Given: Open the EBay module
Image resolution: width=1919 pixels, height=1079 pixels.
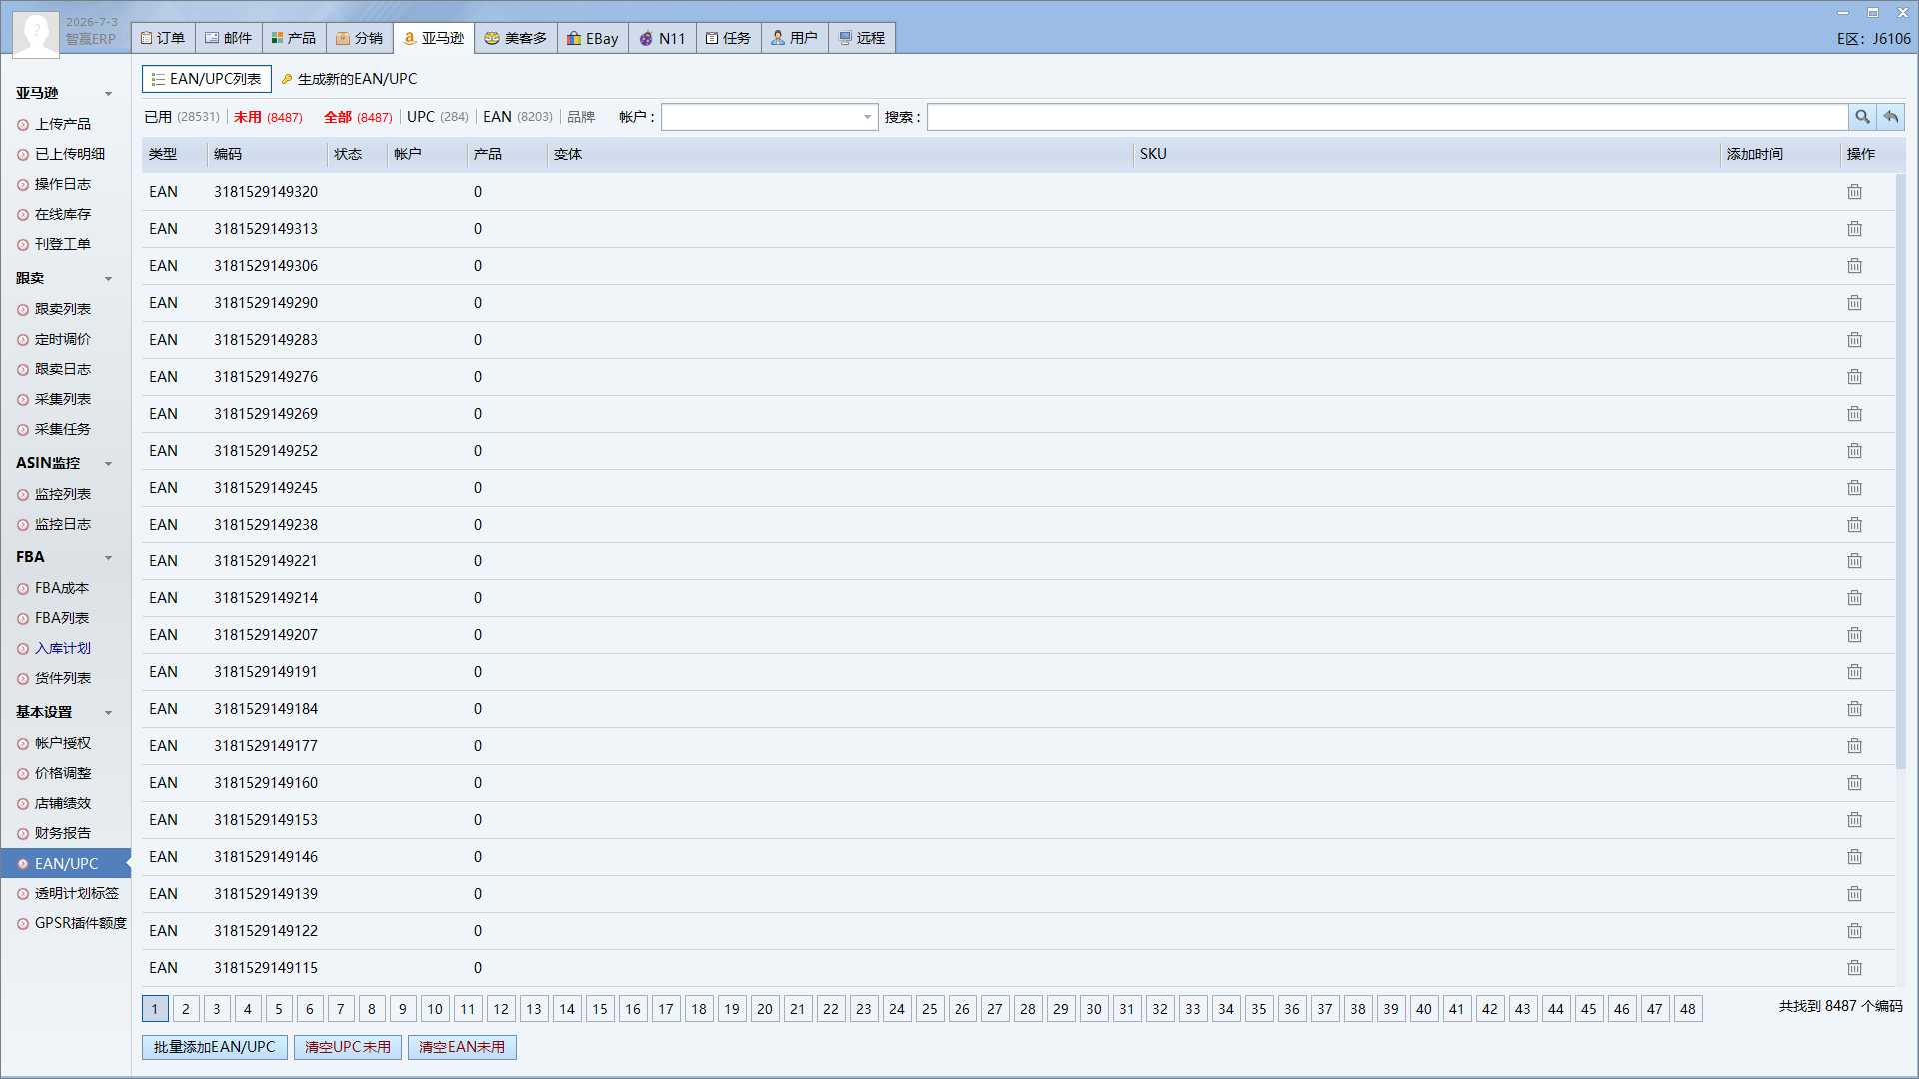Looking at the screenshot, I should 593,38.
